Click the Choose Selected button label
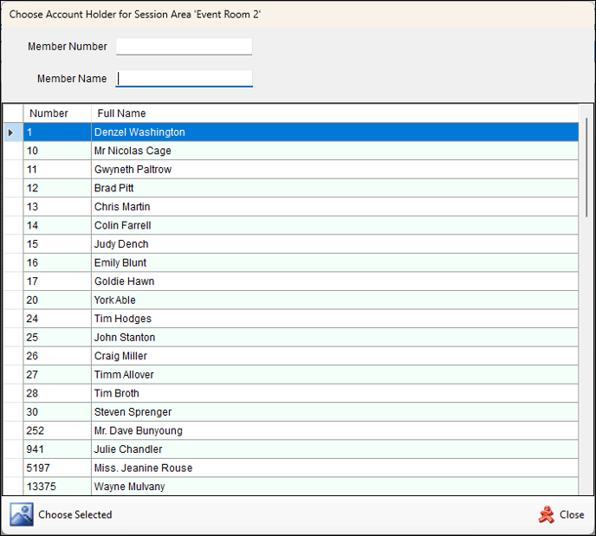 tap(75, 514)
